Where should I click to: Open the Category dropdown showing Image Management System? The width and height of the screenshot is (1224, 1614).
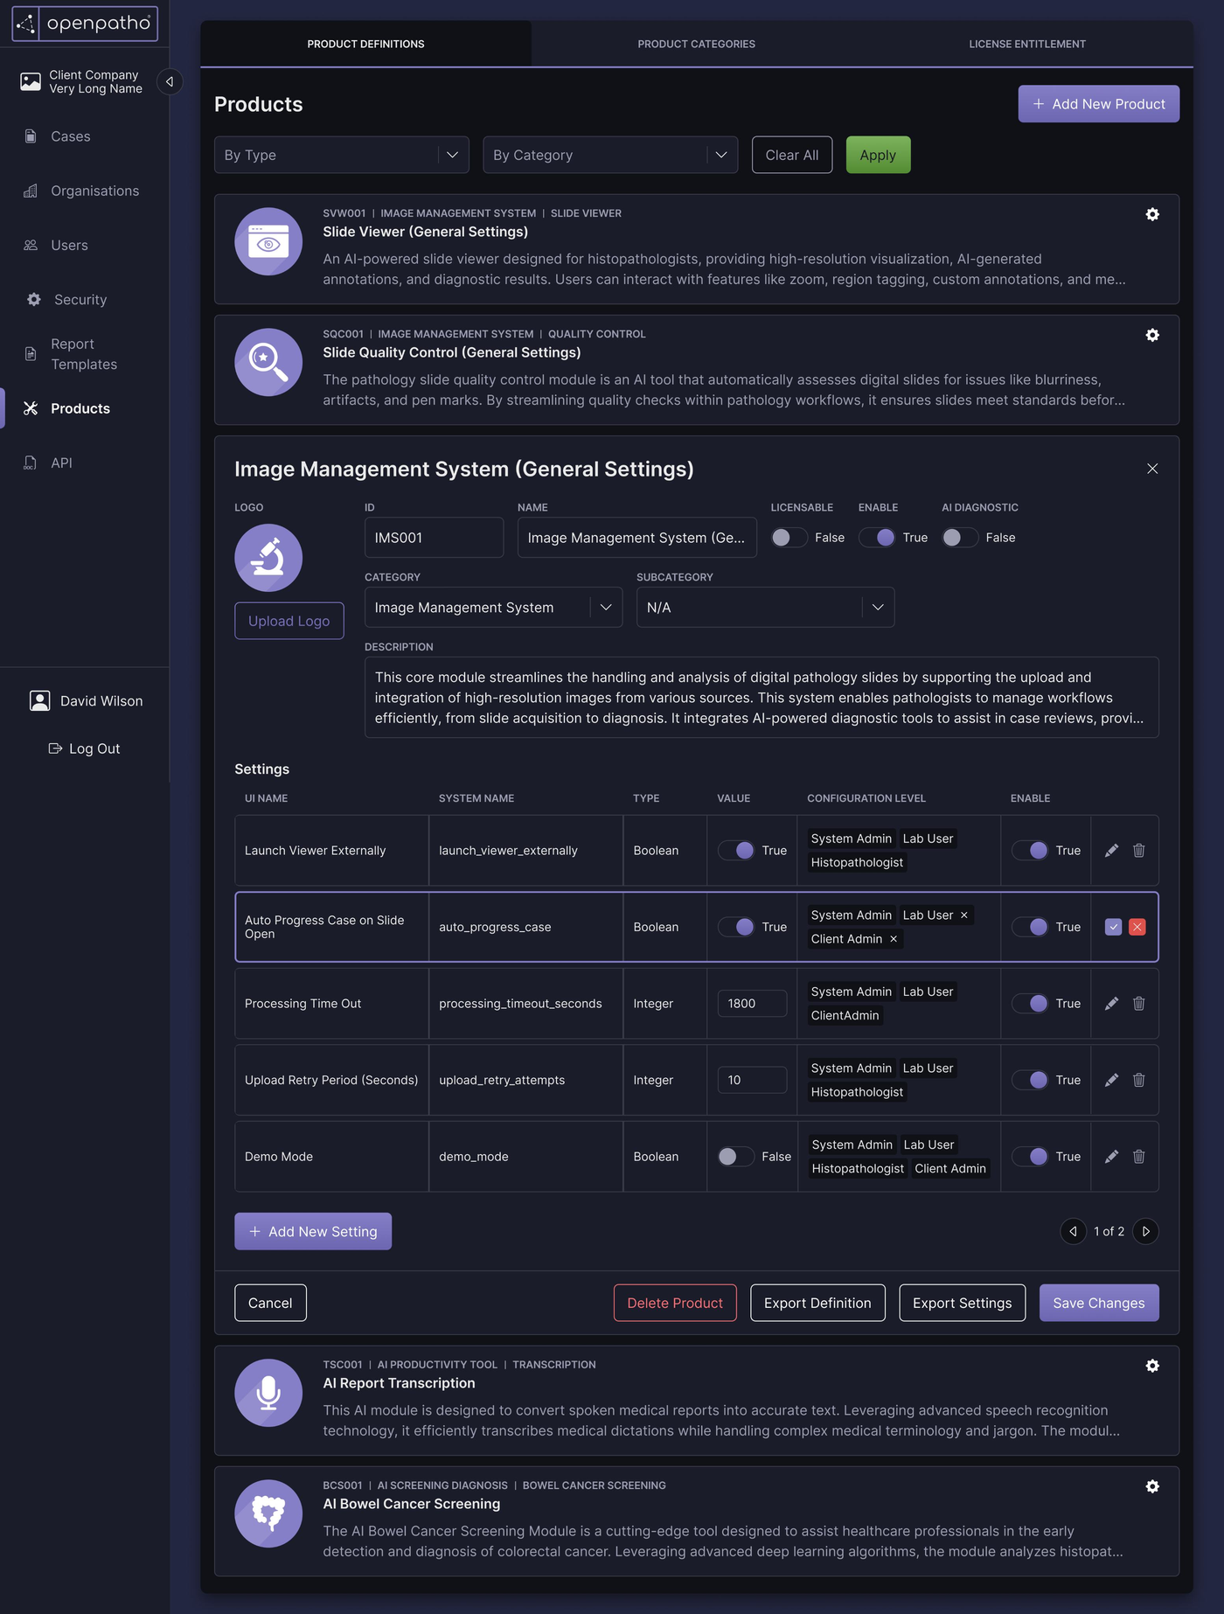(493, 608)
